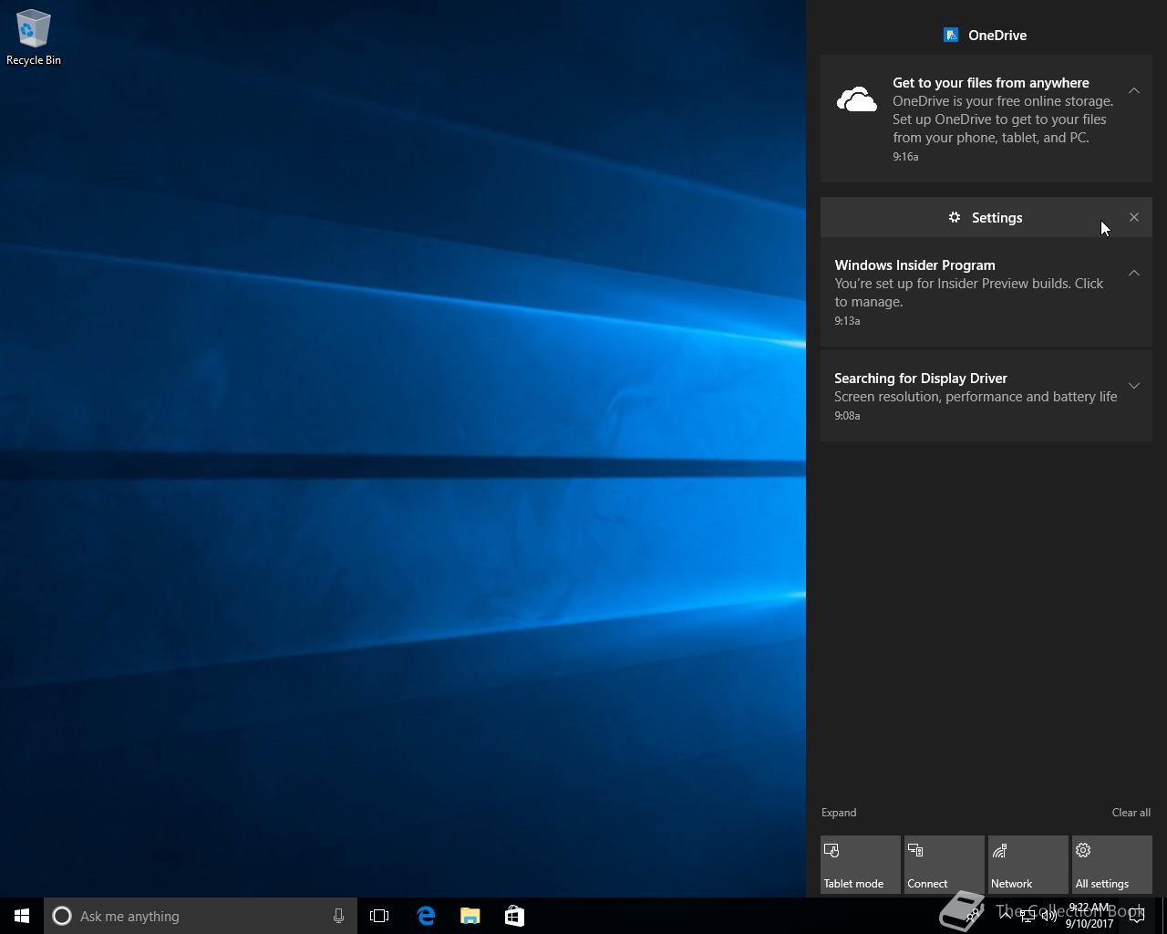Click the Expand quick actions link

839,813
